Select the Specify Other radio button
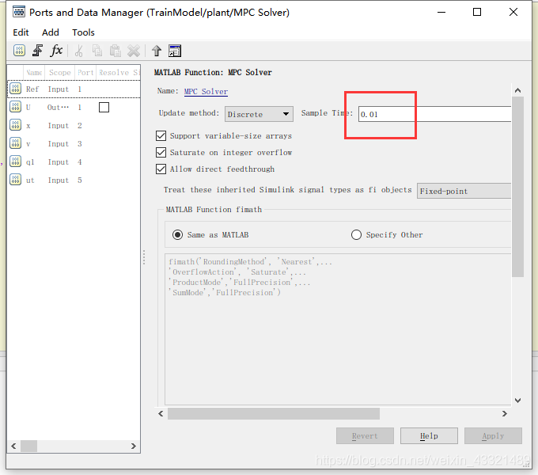The height and width of the screenshot is (475, 538). pos(356,235)
